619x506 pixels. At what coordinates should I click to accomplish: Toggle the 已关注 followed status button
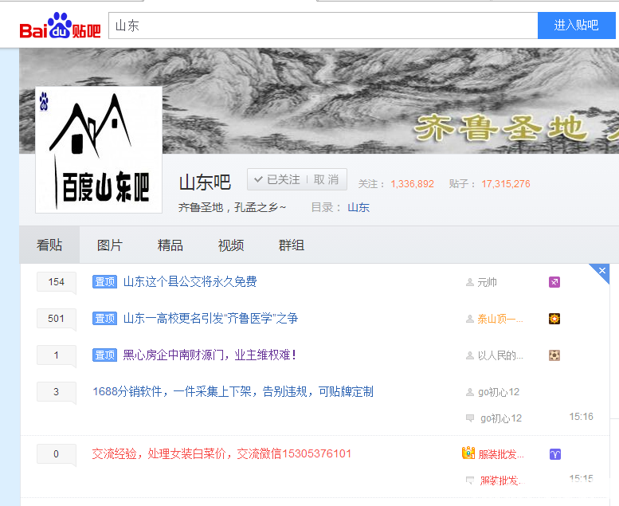277,179
